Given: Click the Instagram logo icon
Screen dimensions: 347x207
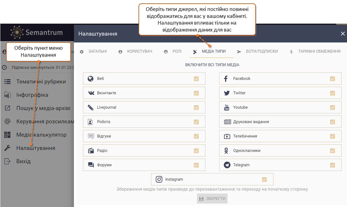Looking at the screenshot, I should [159, 179].
